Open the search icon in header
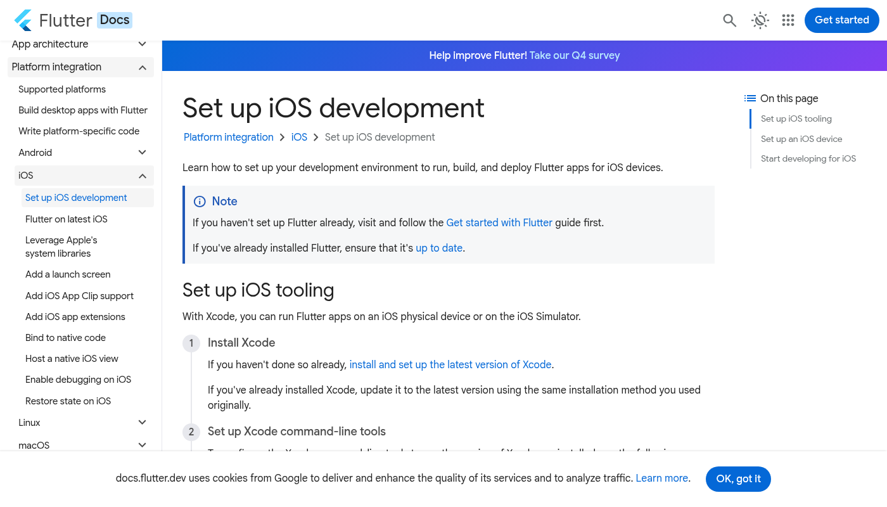 [x=729, y=20]
